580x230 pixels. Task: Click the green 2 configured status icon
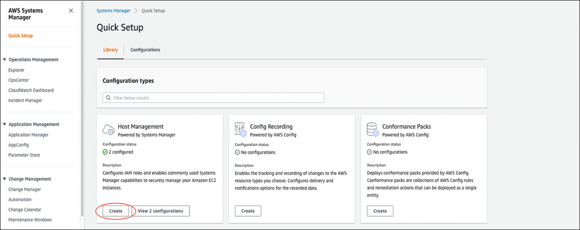[105, 152]
